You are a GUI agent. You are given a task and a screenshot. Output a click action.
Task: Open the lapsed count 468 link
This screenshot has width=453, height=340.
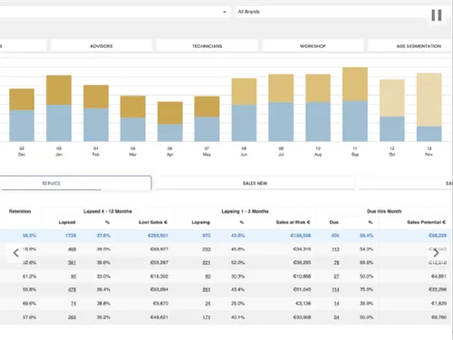pyautogui.click(x=72, y=250)
